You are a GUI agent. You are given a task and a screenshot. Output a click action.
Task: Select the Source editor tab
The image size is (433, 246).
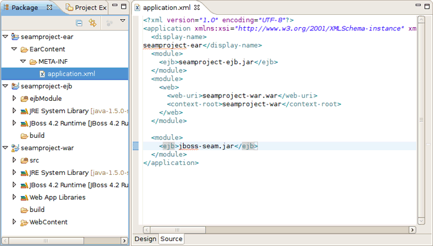coord(171,239)
